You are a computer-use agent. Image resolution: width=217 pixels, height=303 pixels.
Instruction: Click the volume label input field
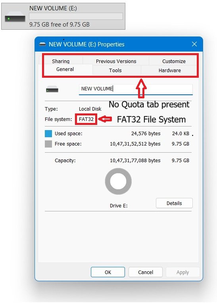click(x=136, y=89)
